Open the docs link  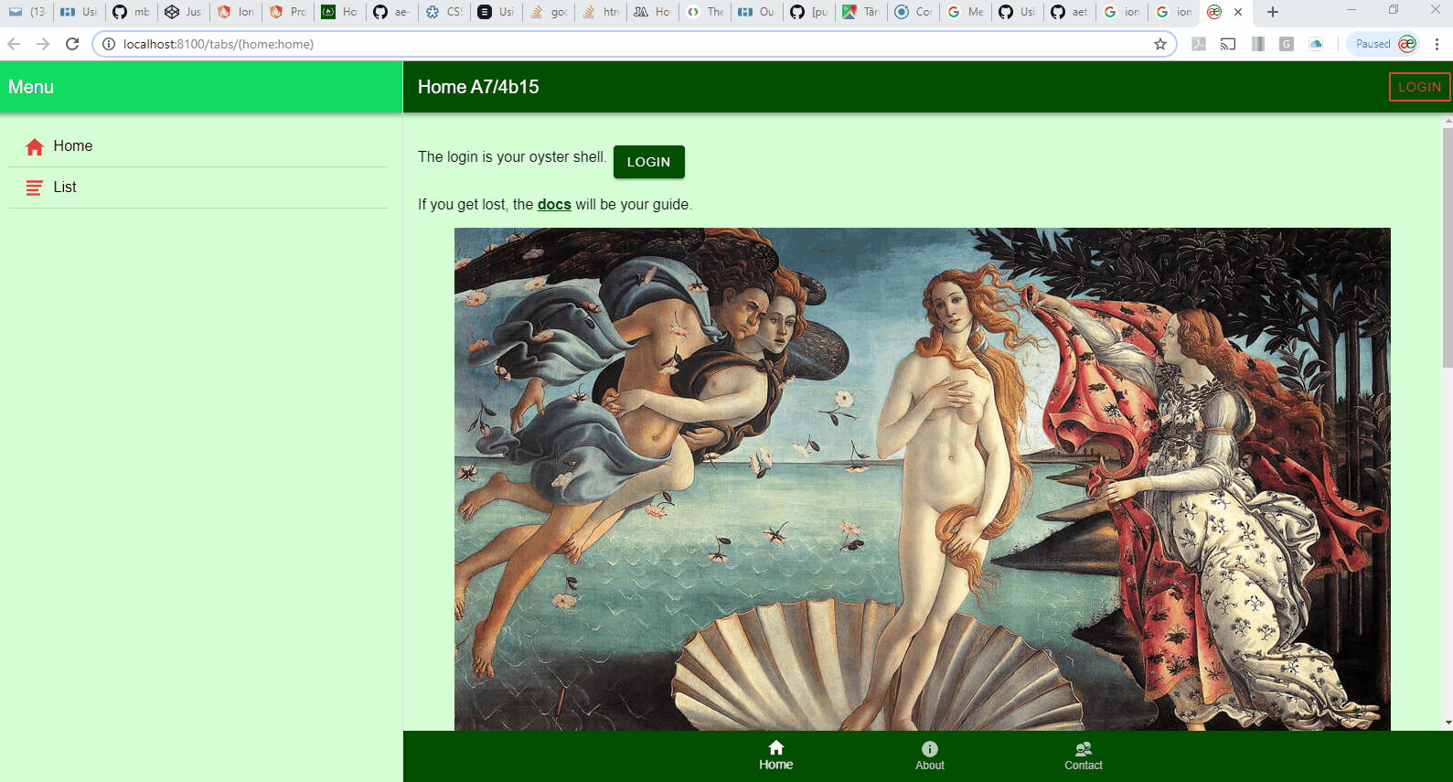(554, 205)
